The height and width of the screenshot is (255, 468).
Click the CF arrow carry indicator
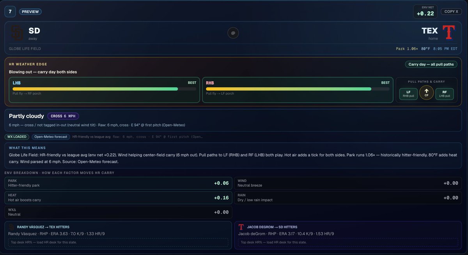[x=426, y=93]
